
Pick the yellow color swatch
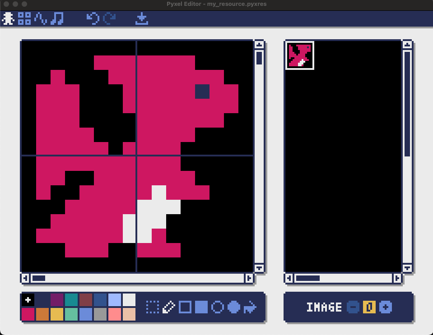[x=57, y=314]
